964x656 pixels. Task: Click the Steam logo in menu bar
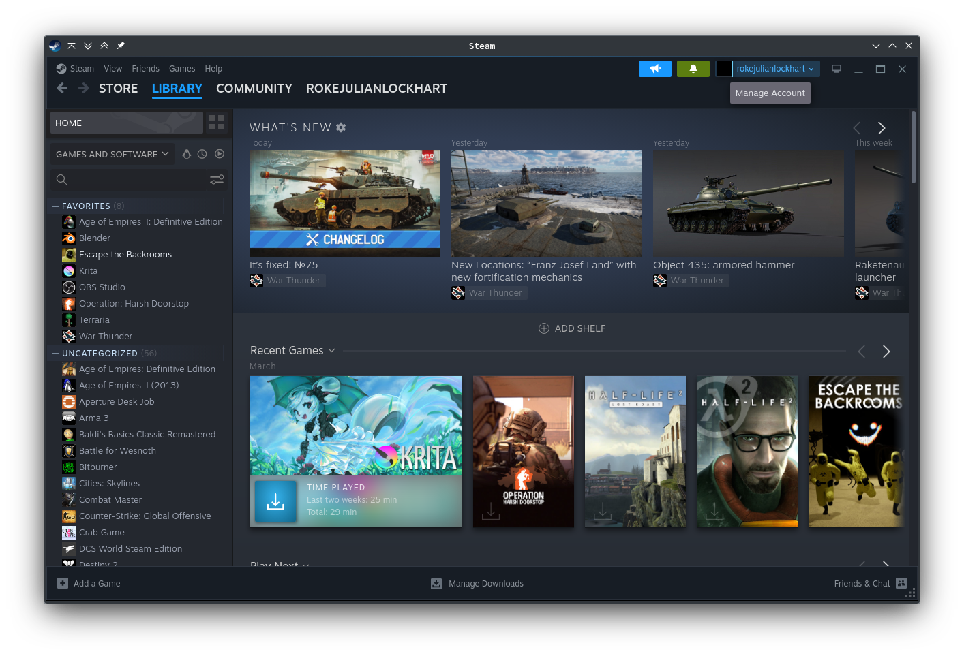click(x=61, y=69)
